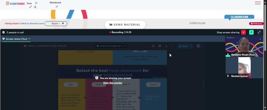
Task: Select the Hook 2 option
Action: tap(99, 84)
